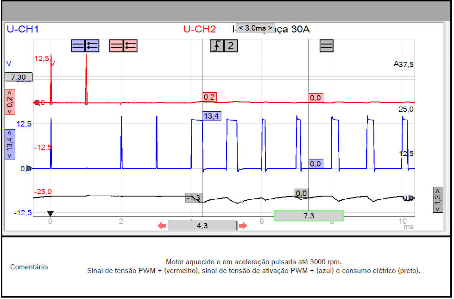Click the gray icon labeled 2
Viewport: 454px width, 299px height.
pyautogui.click(x=231, y=45)
